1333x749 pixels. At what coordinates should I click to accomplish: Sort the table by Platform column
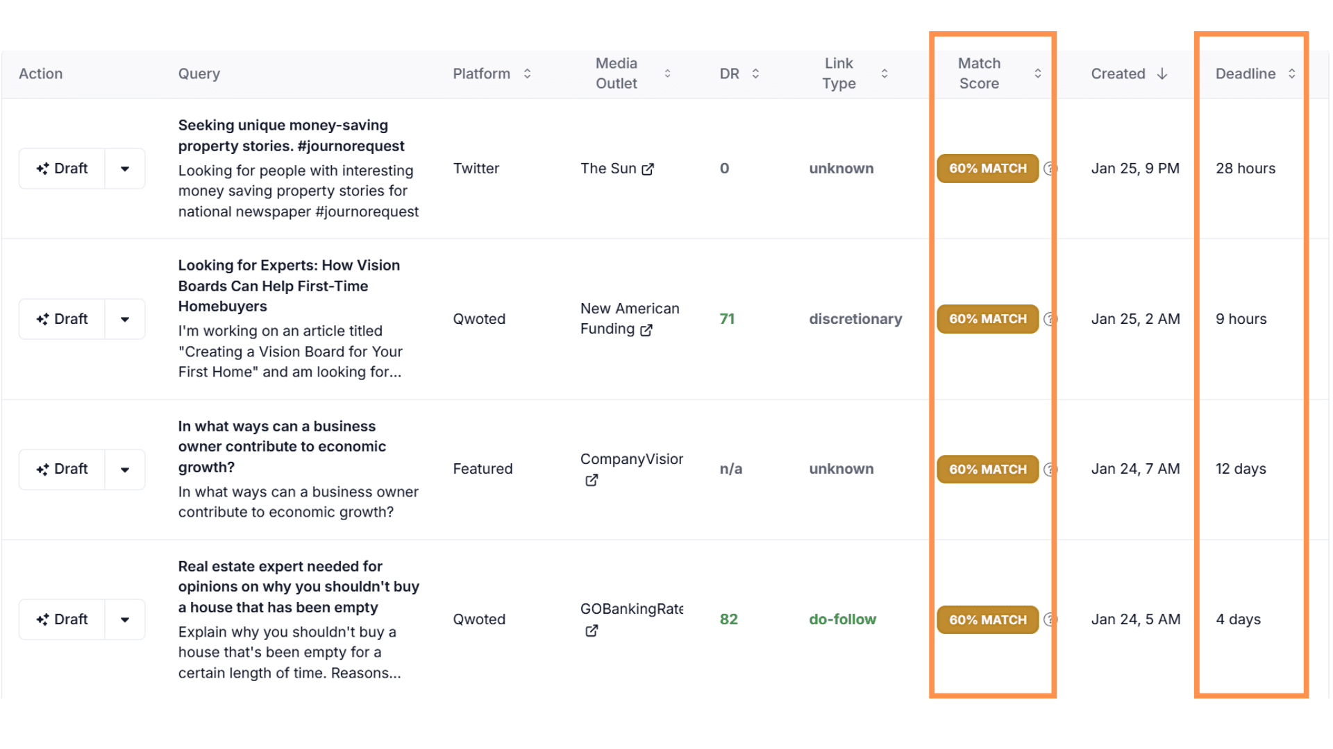click(x=528, y=74)
